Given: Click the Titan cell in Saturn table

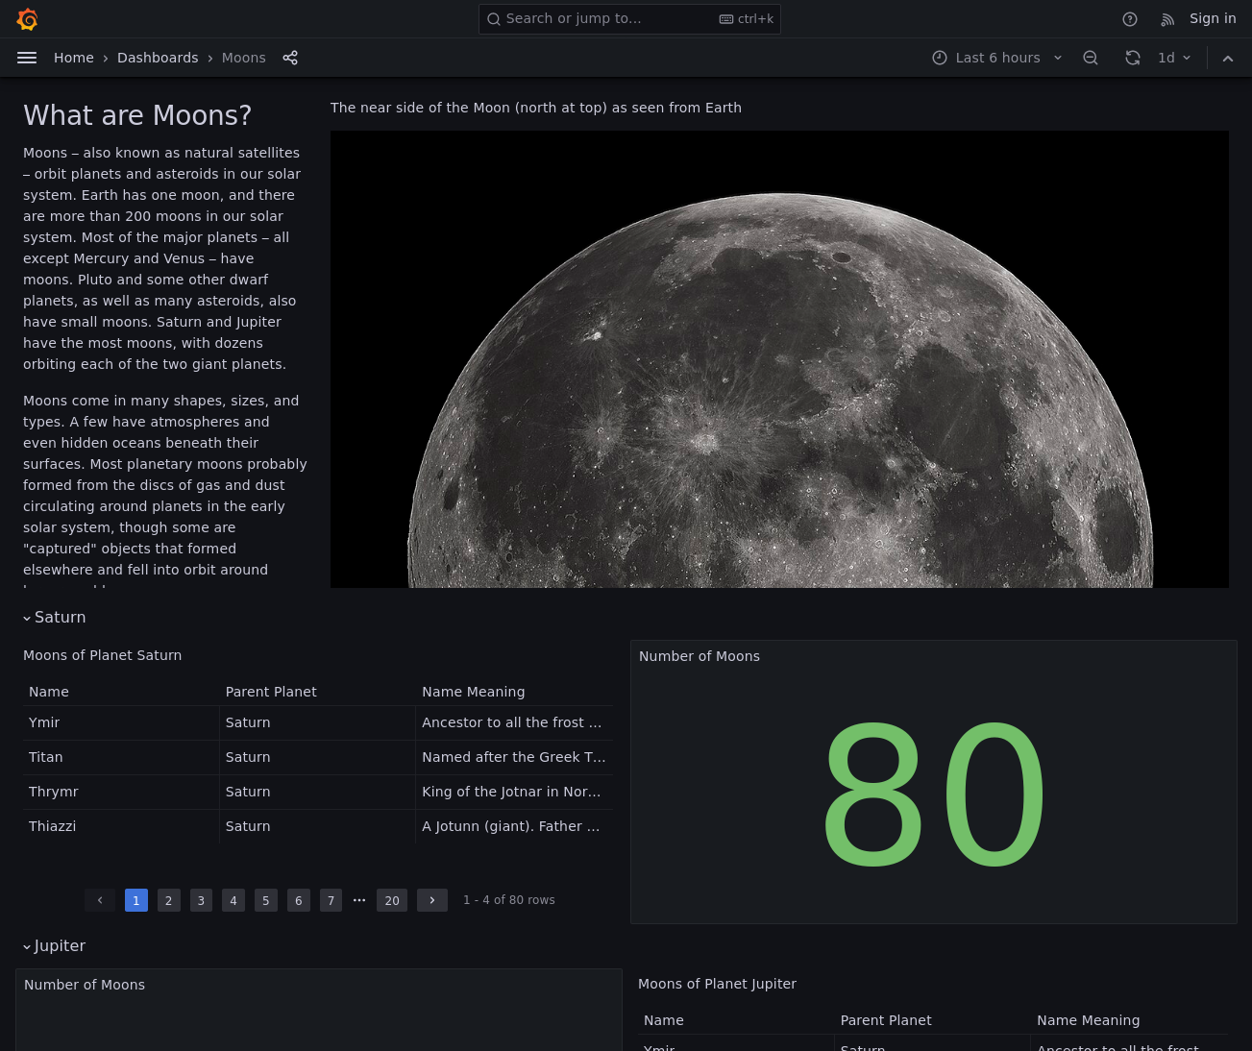Looking at the screenshot, I should (x=121, y=757).
